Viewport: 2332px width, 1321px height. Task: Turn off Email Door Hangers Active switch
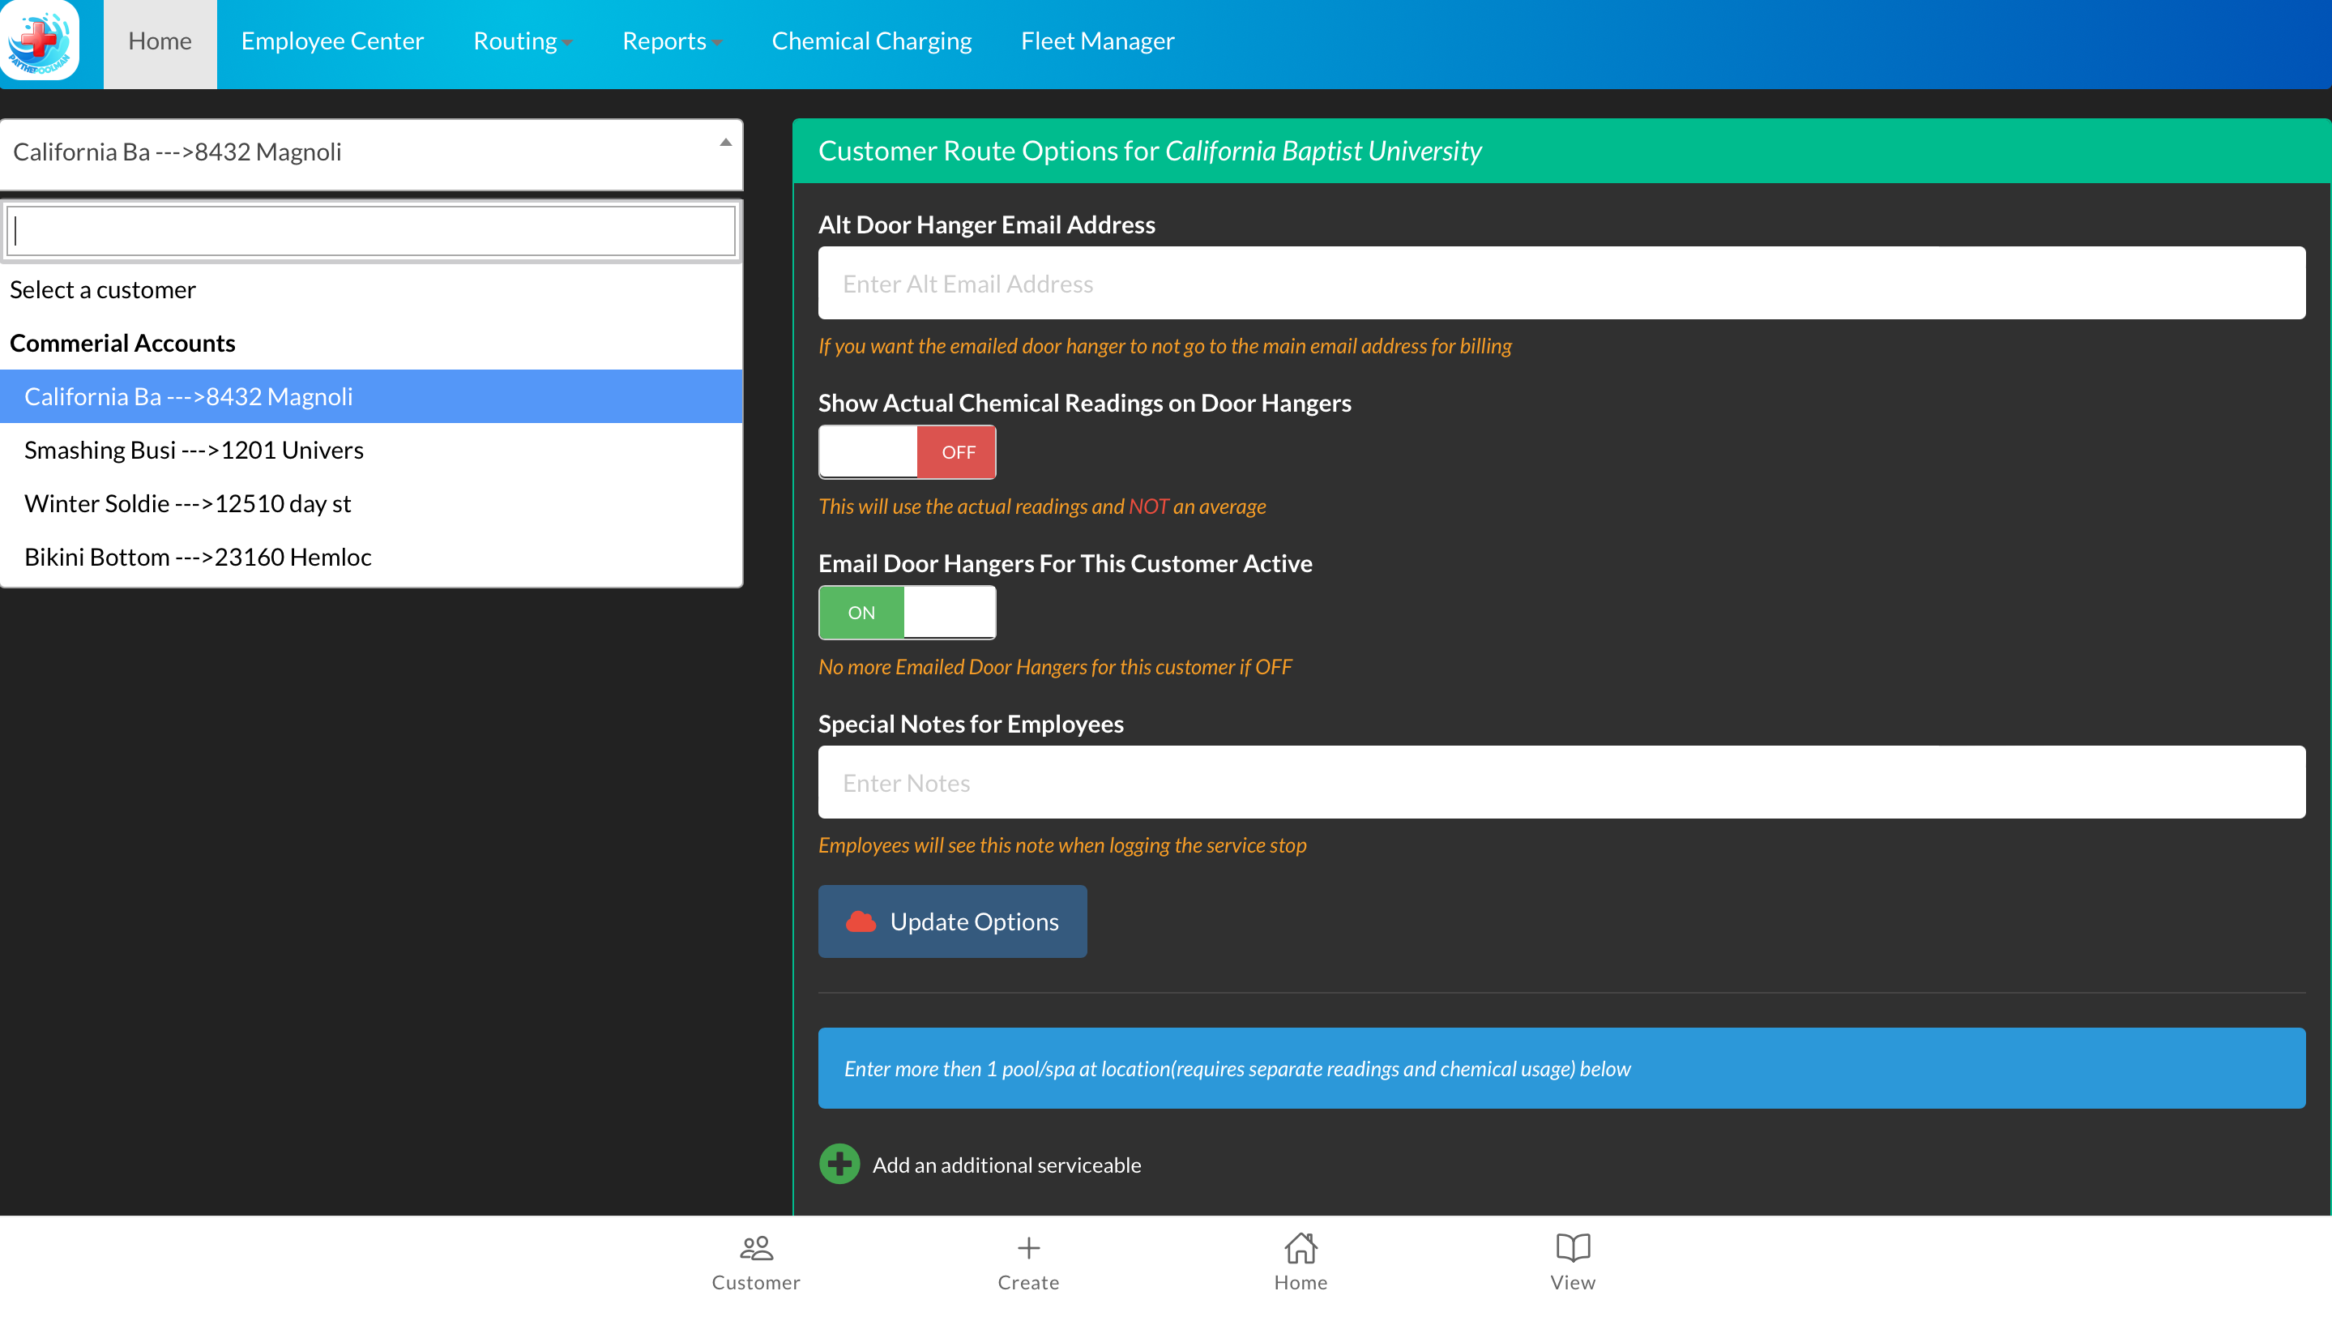click(906, 613)
